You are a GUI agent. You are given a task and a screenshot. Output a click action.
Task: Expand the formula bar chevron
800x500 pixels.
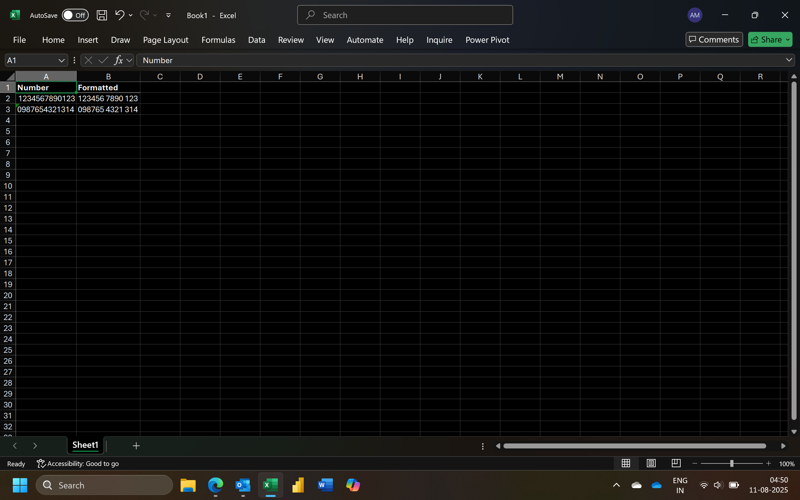tap(789, 60)
